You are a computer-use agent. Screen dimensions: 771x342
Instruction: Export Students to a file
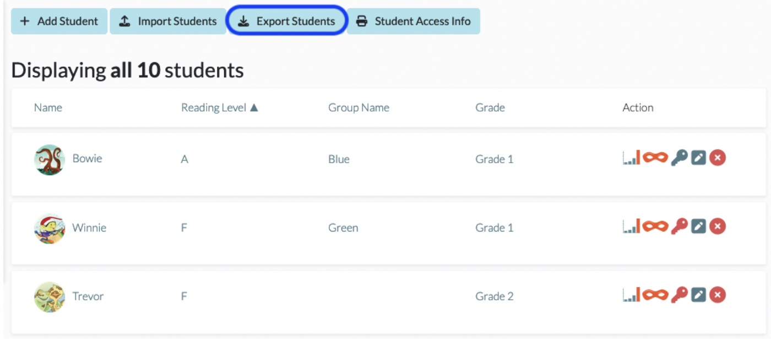[x=286, y=21]
